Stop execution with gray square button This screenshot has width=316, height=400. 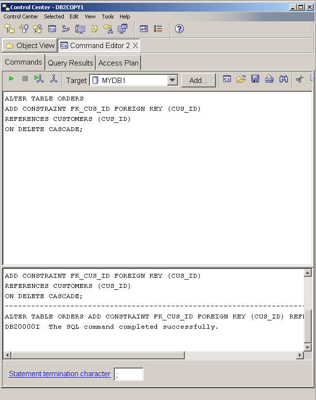click(x=25, y=79)
